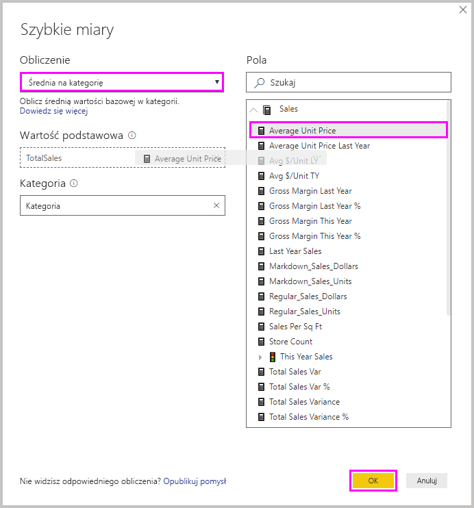Select the Store Count field

click(x=290, y=342)
